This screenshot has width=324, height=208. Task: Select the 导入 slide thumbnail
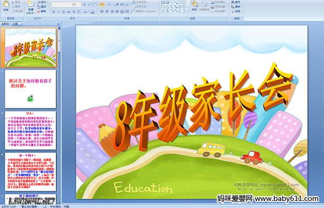point(31,130)
